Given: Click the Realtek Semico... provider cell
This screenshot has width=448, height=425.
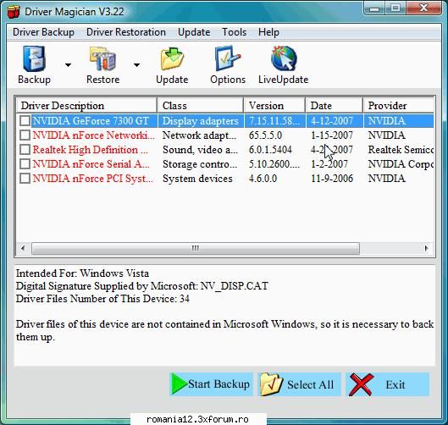Looking at the screenshot, I should tap(401, 149).
